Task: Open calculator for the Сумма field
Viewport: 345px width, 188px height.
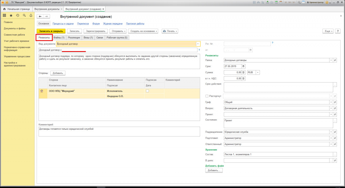Action: coord(244,72)
